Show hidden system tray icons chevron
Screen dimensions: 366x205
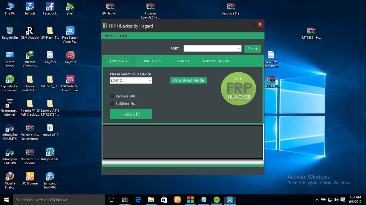point(317,200)
